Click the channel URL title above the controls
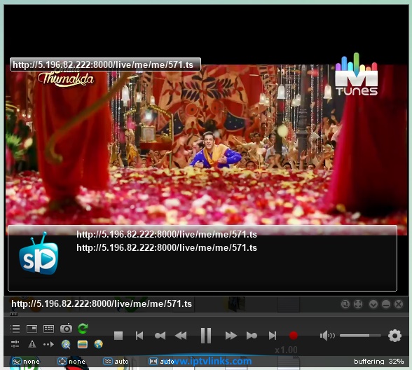This screenshot has width=412, height=370. (x=102, y=304)
